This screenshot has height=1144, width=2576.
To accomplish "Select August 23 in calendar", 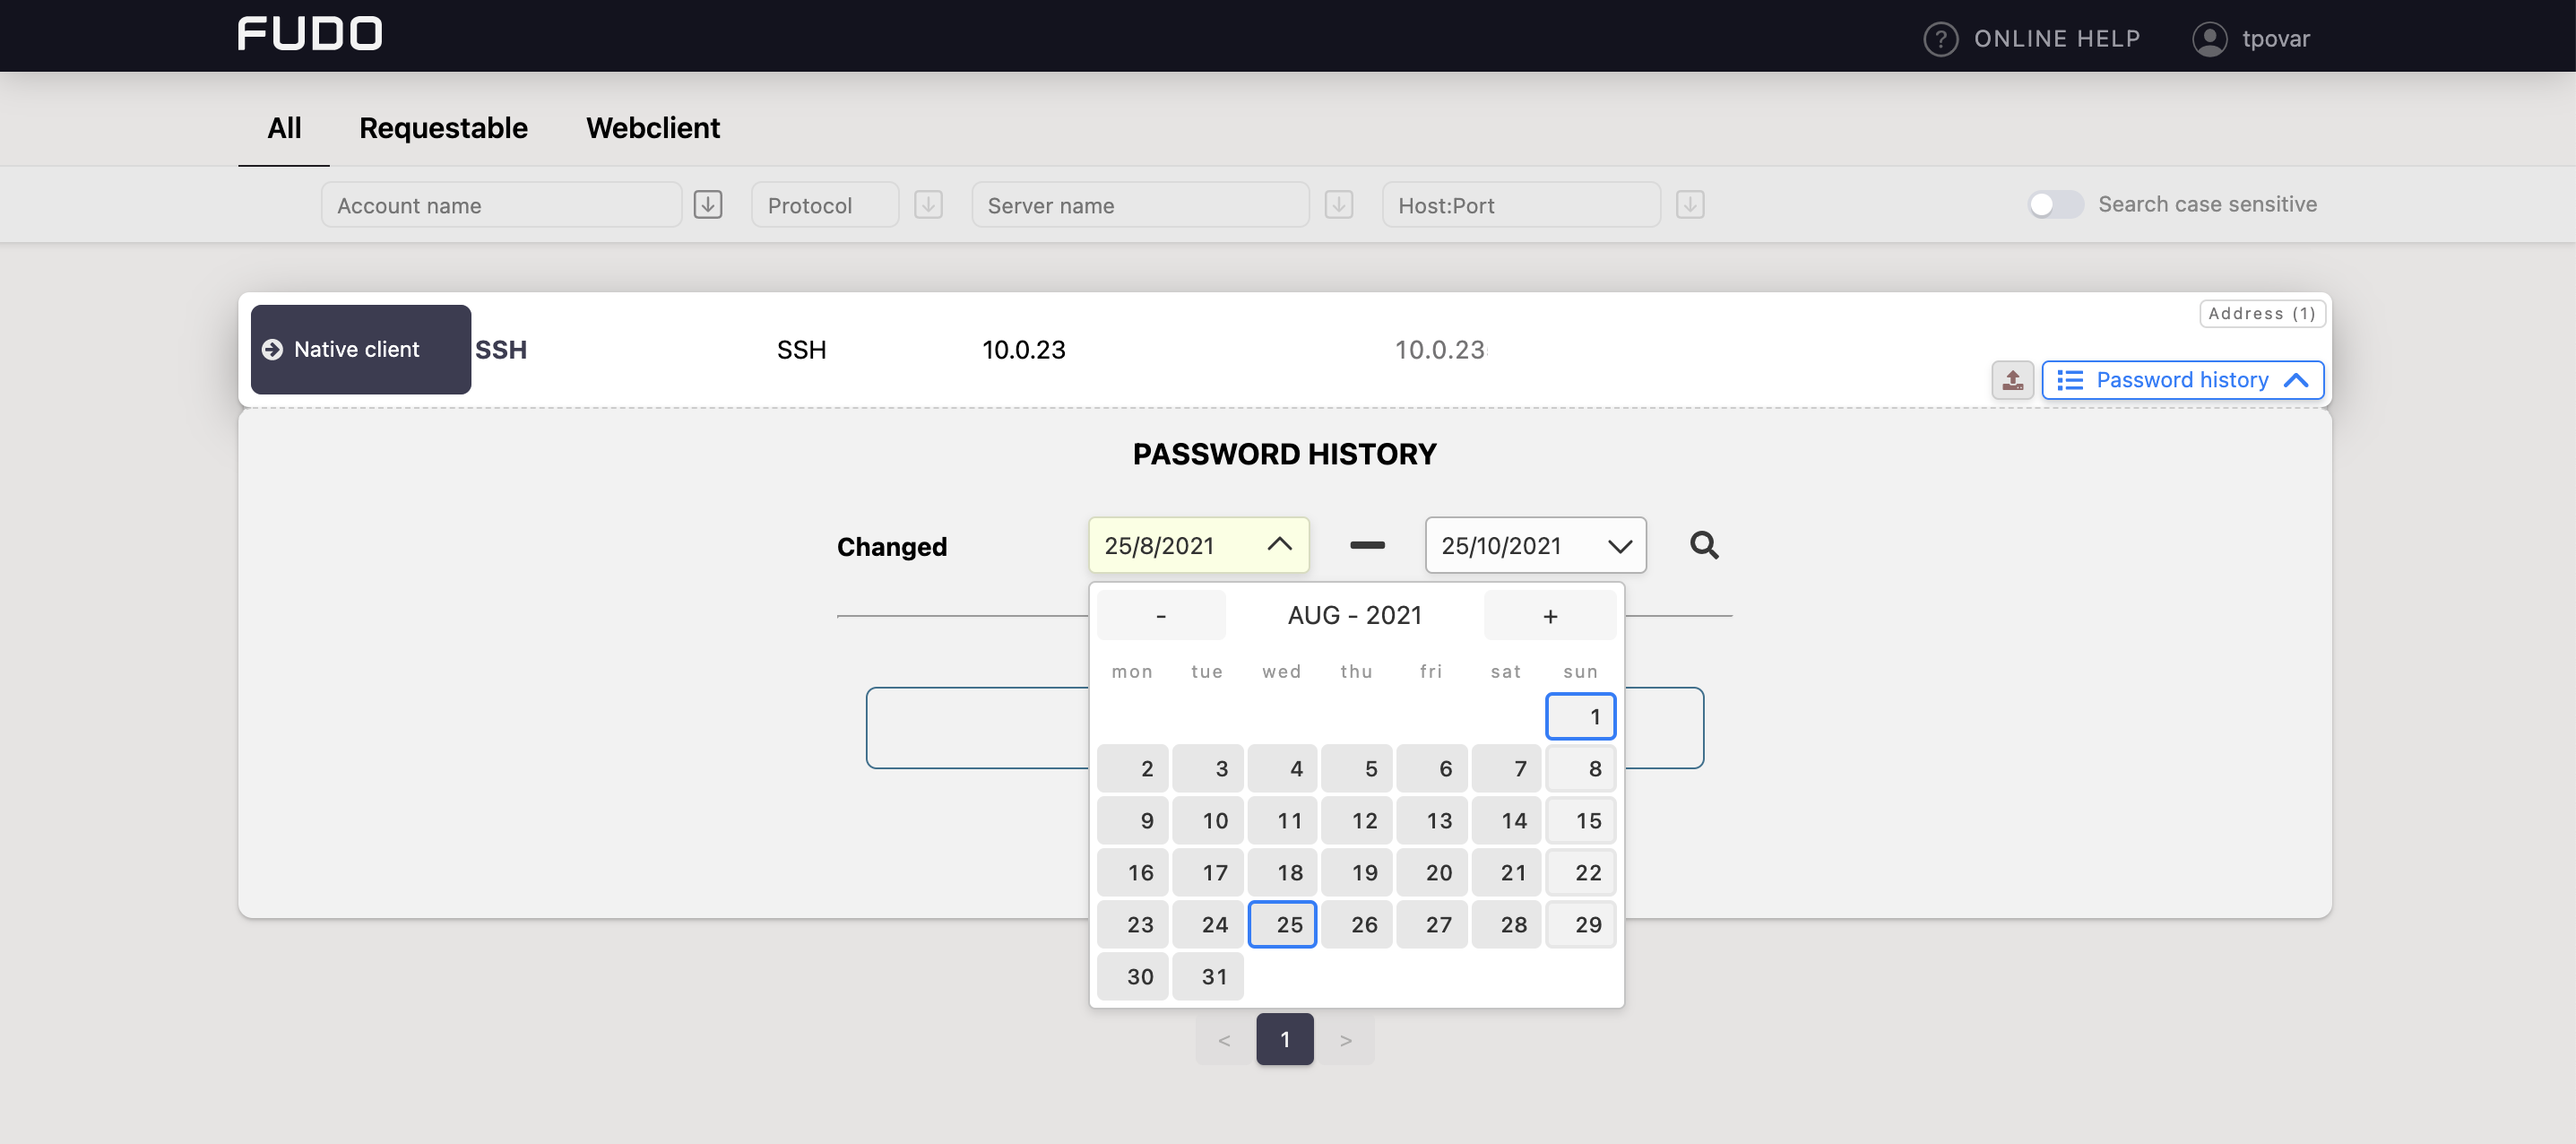I will [1133, 924].
